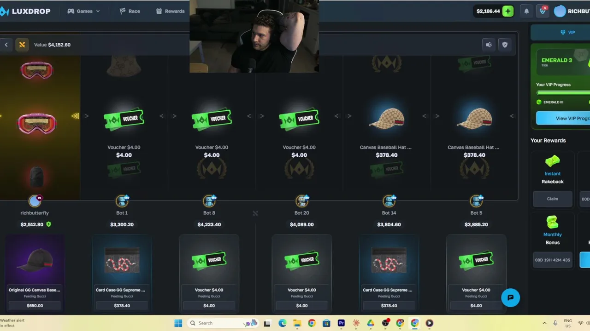Click the Bot 8 avatar

[x=209, y=200]
